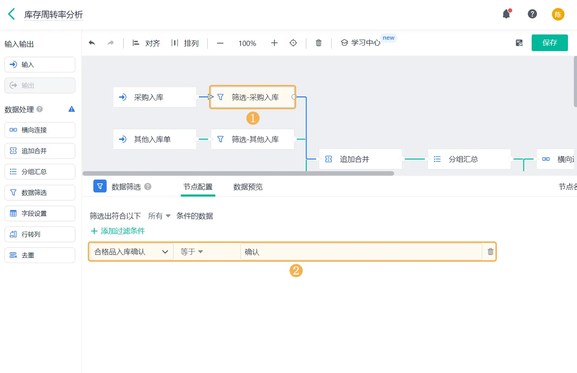Open the 对齐 align tool
The height and width of the screenshot is (373, 577).
coord(146,43)
